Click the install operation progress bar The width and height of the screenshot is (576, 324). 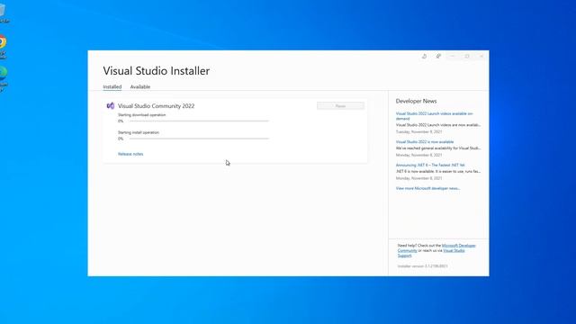point(199,139)
